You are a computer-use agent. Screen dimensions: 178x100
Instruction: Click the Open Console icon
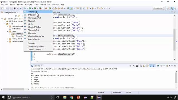pos(167,66)
